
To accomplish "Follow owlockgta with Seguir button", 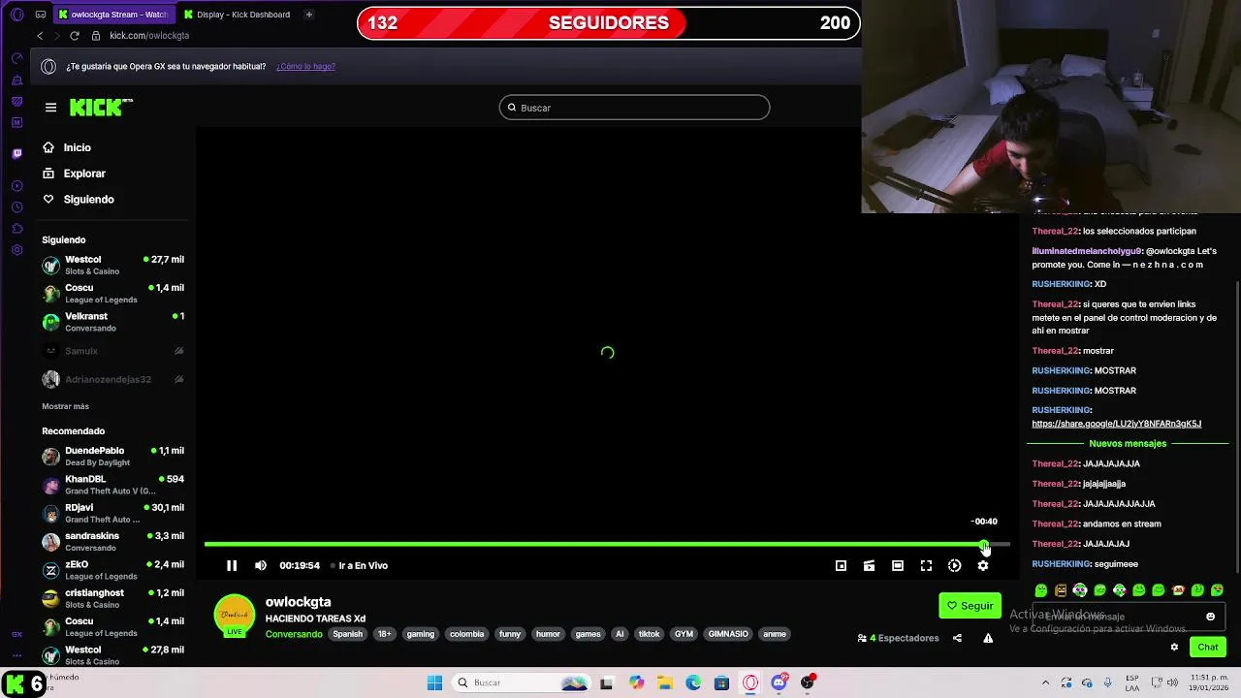I will pyautogui.click(x=970, y=605).
